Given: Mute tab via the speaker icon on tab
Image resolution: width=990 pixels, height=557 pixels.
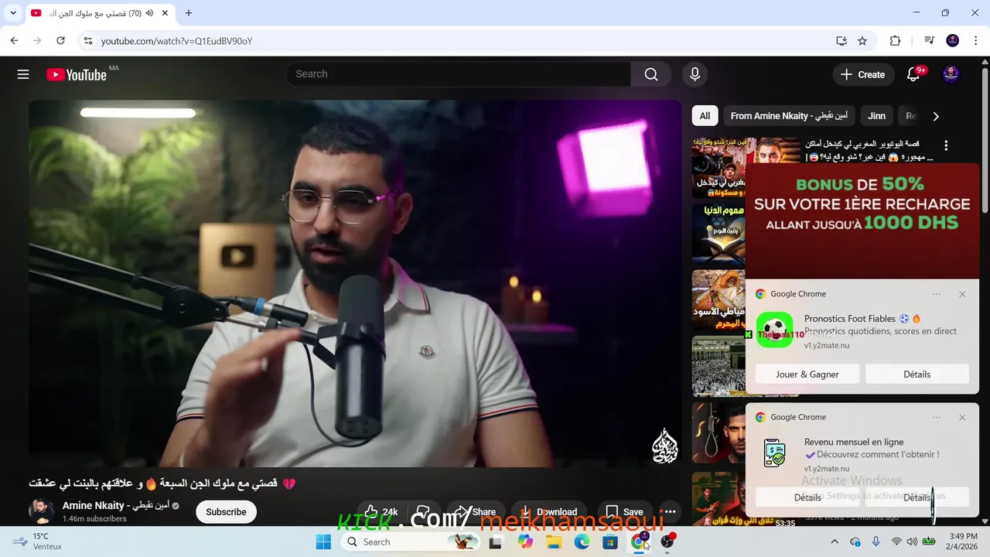Looking at the screenshot, I should pyautogui.click(x=148, y=13).
